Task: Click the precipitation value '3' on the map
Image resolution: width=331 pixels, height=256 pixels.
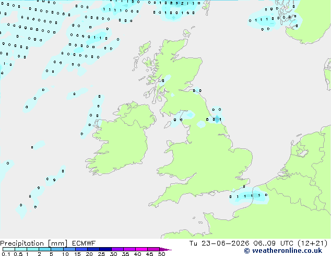Action: 176,3
